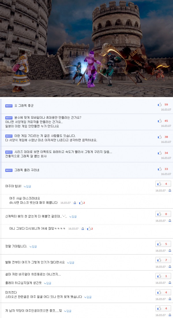Like the reply about dlc mask

tap(81, 202)
